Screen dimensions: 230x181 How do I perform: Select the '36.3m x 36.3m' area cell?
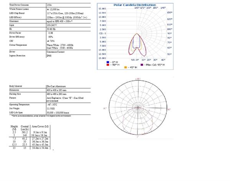tap(40, 142)
